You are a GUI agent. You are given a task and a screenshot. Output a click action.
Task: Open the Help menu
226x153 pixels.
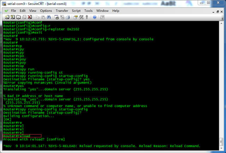116,11
